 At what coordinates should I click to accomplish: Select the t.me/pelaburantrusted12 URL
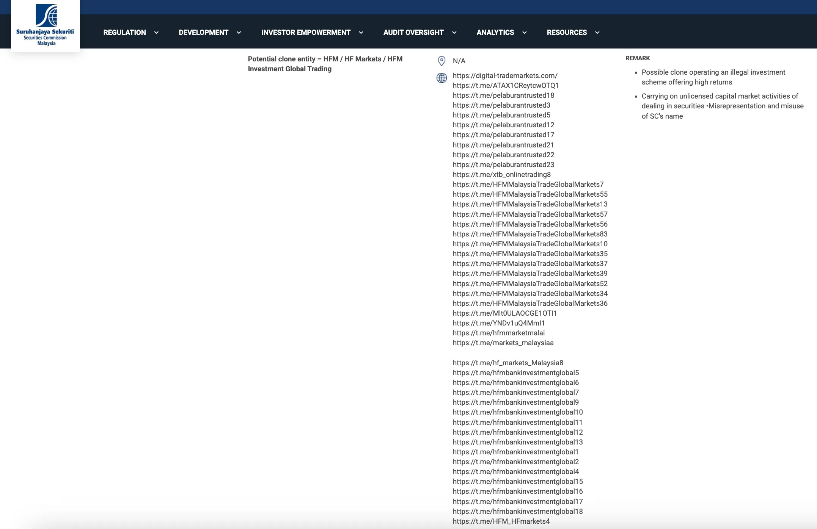click(x=504, y=125)
